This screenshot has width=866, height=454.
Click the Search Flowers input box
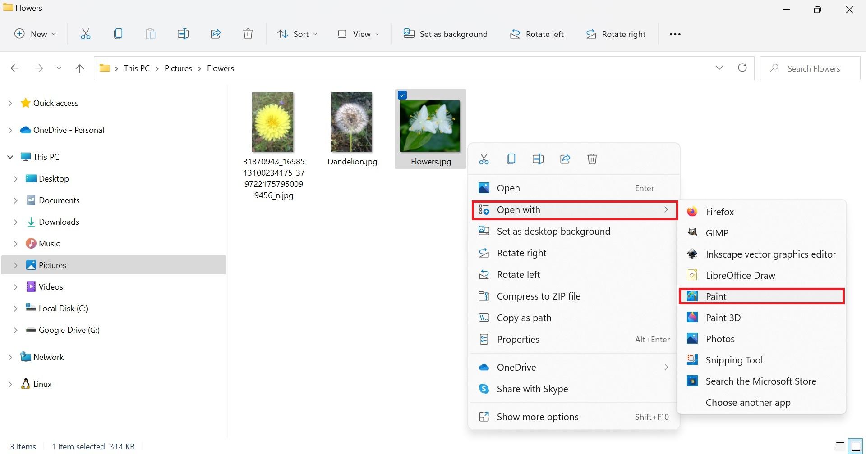(x=810, y=68)
